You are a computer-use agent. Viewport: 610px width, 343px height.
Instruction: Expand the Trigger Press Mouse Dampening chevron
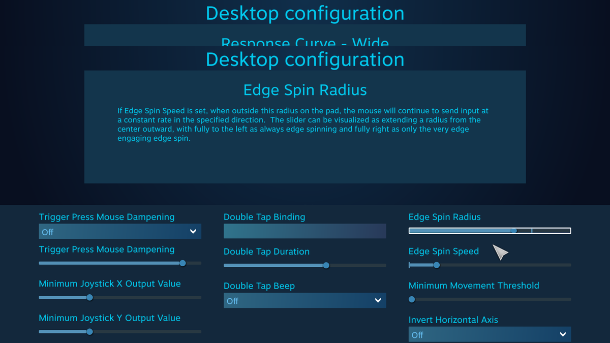[x=193, y=231]
